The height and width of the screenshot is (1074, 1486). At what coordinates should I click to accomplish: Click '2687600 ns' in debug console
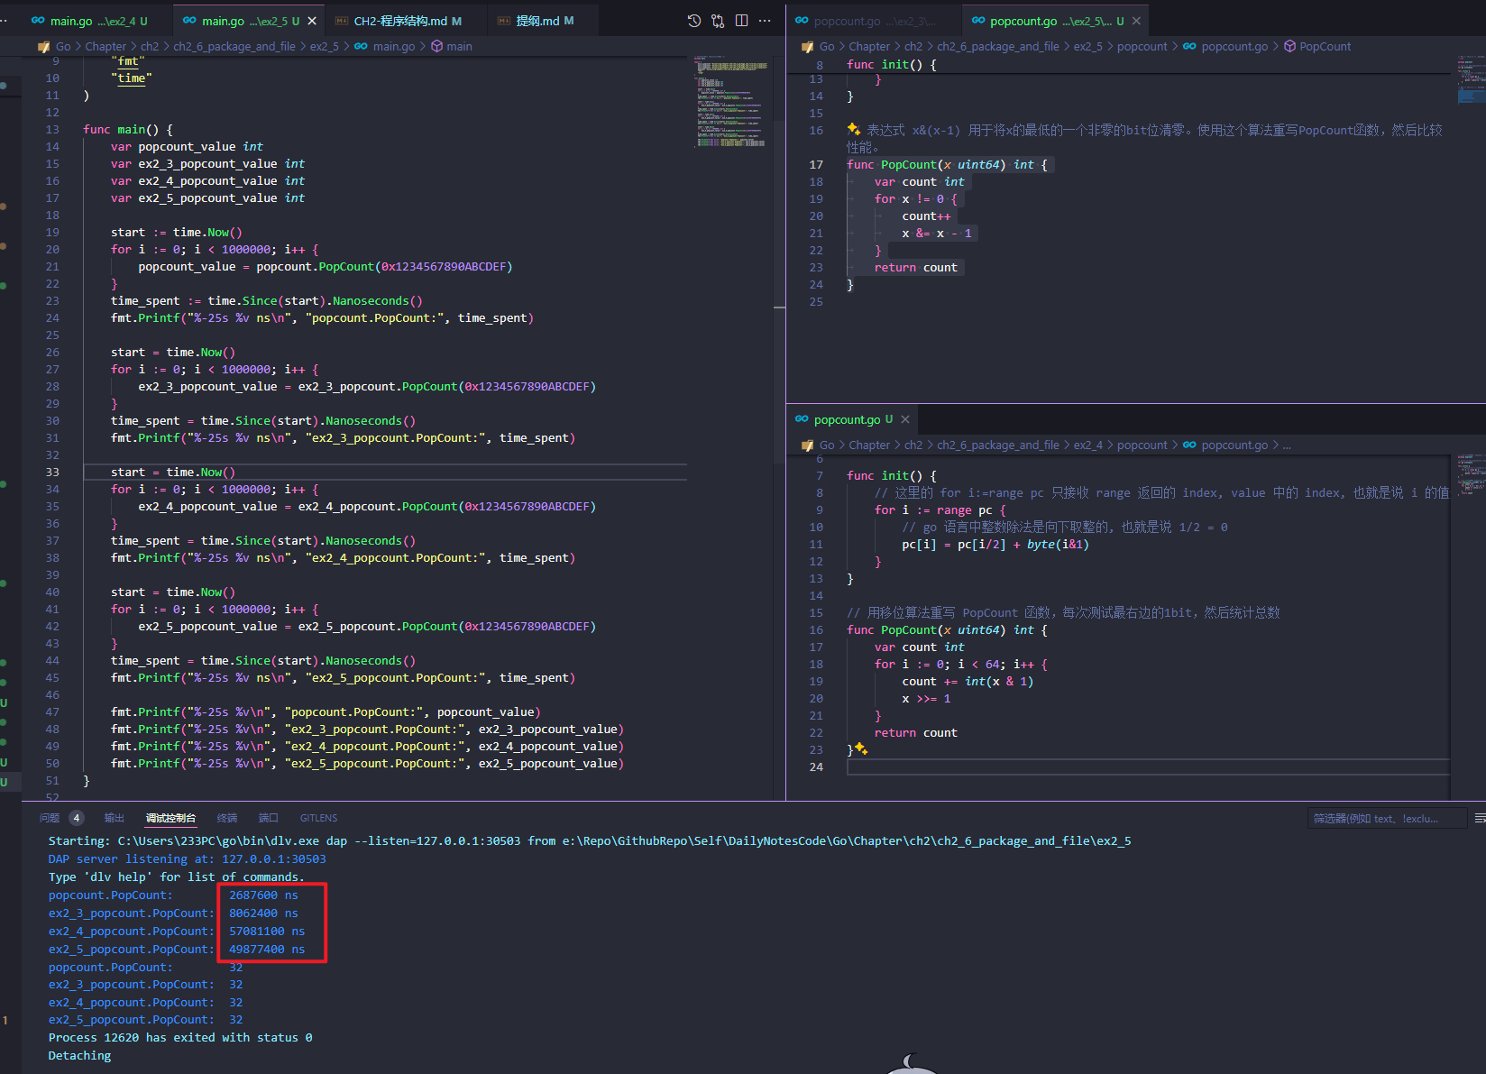[x=263, y=895]
